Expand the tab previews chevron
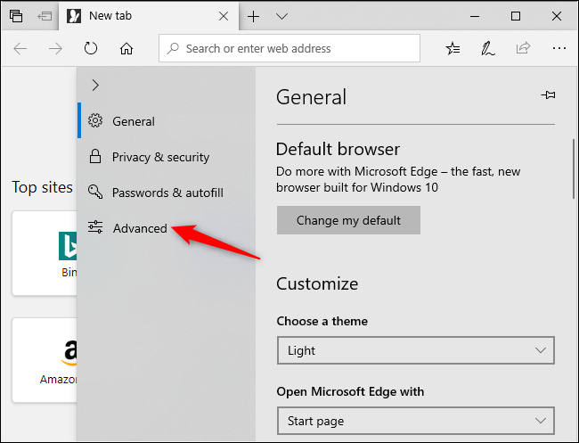Image resolution: width=579 pixels, height=443 pixels. tap(281, 16)
